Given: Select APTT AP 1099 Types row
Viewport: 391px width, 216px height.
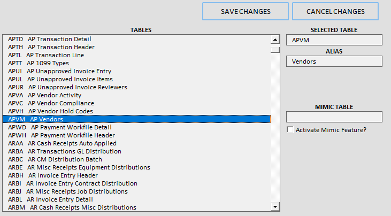Looking at the screenshot, I should click(136, 63).
